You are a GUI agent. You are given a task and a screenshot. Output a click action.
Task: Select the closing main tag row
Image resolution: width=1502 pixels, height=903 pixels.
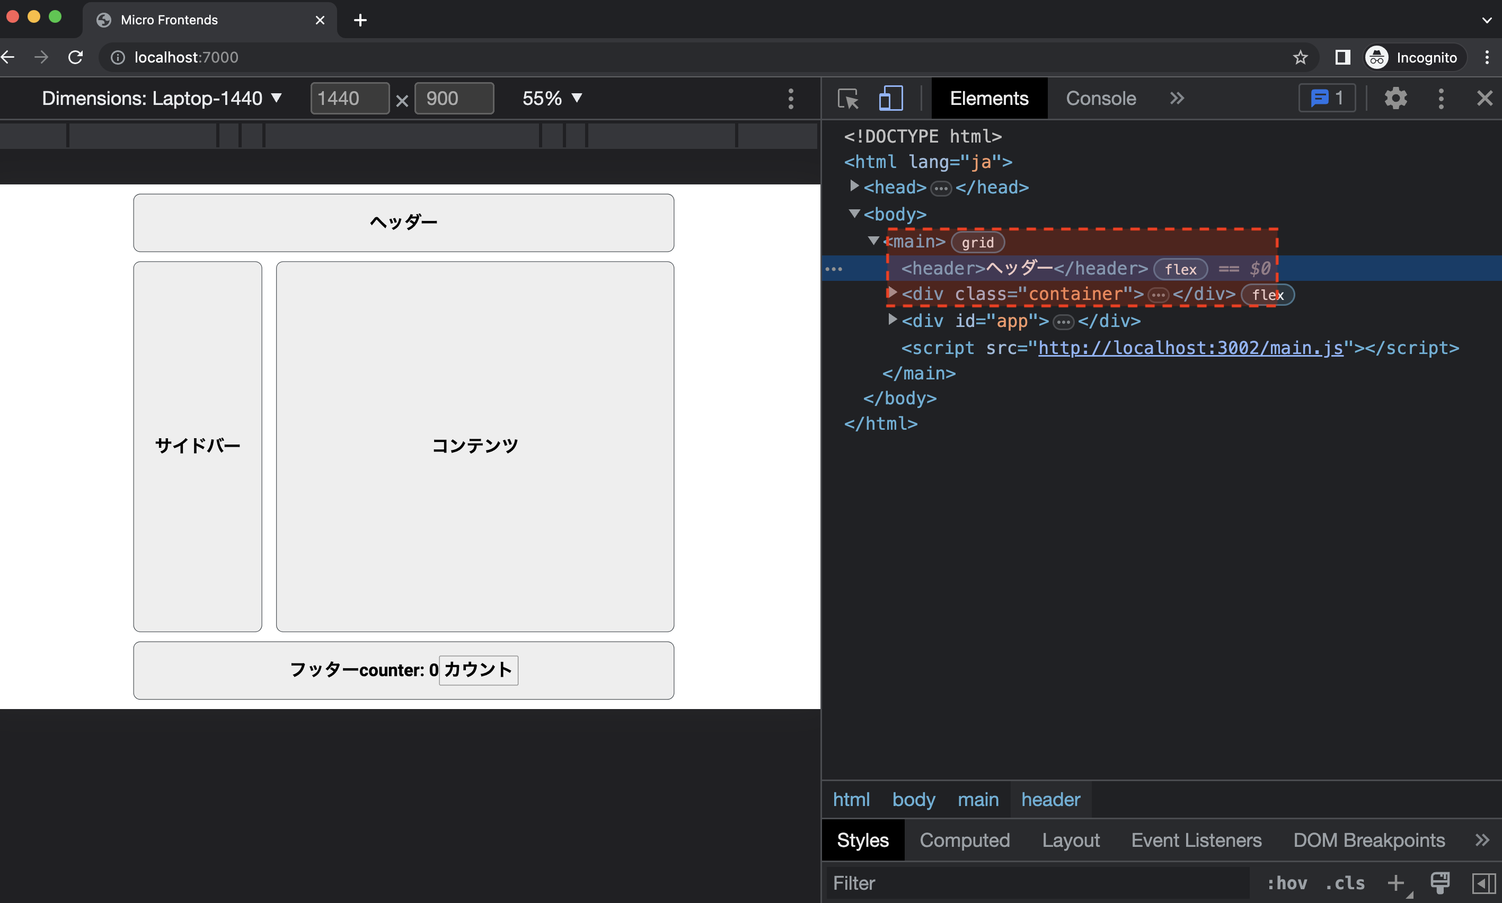coord(919,373)
